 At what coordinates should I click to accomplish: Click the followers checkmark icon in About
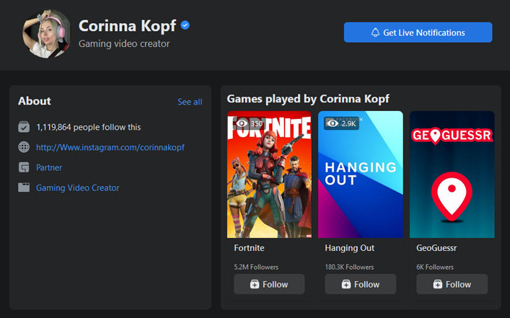click(x=24, y=127)
